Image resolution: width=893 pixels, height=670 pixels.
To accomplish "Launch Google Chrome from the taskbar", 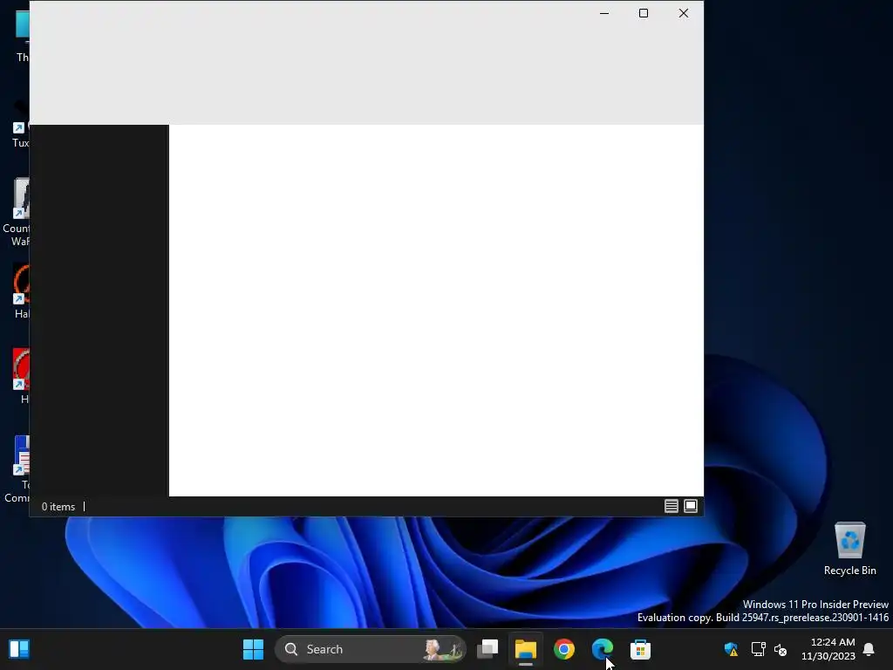I will tap(564, 649).
